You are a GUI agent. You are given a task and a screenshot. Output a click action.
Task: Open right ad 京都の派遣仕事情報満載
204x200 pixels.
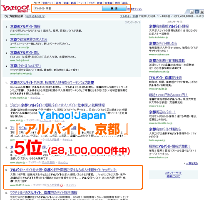(167, 60)
